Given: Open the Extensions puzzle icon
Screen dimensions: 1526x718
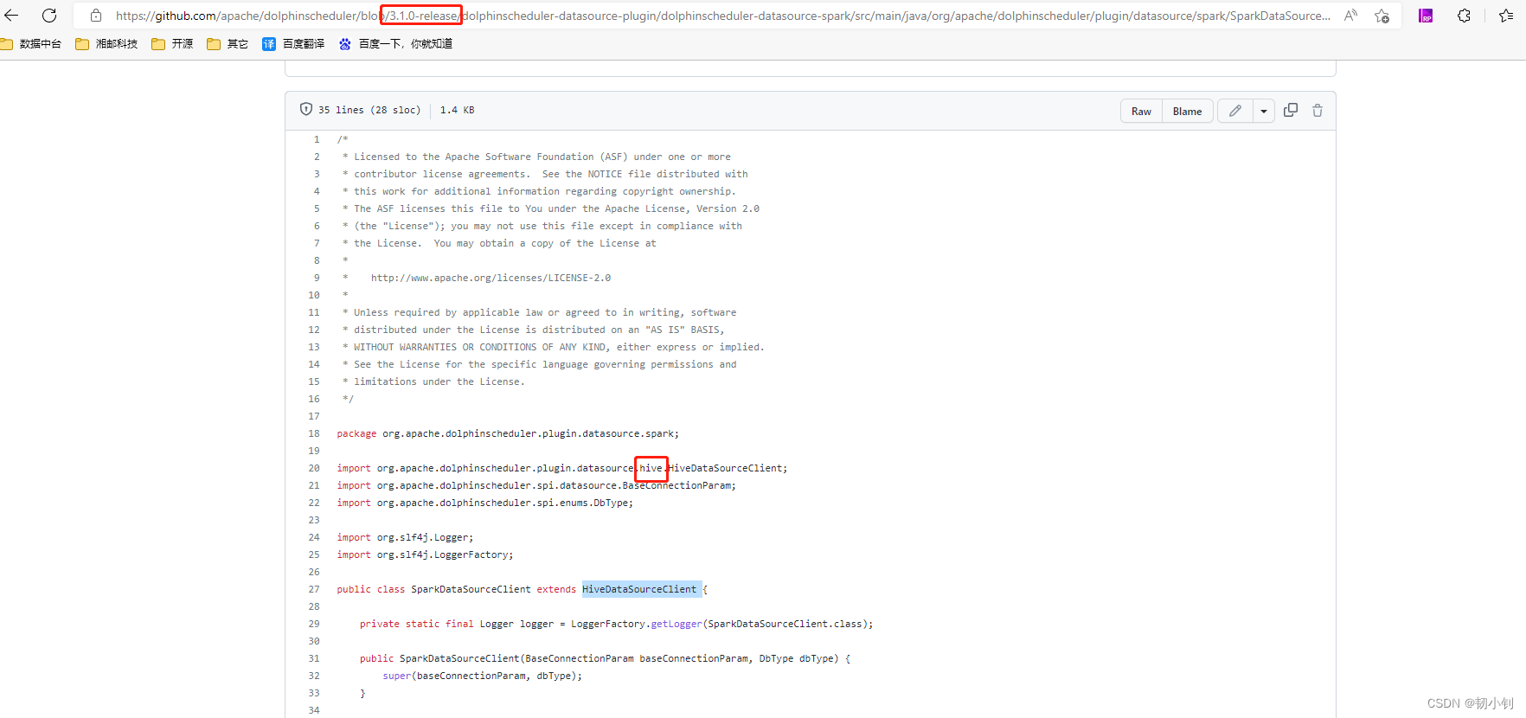Looking at the screenshot, I should pyautogui.click(x=1464, y=16).
